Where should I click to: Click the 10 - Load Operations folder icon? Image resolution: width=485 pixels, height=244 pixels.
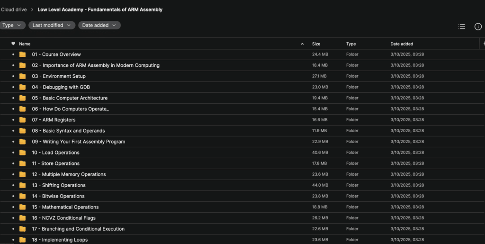tap(22, 153)
